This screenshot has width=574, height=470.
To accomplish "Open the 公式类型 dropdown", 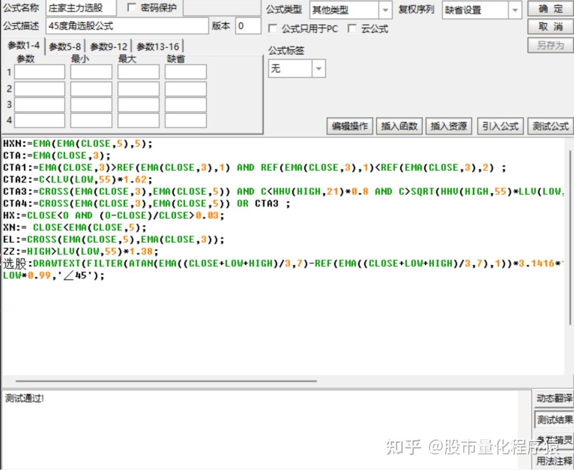I will point(385,10).
